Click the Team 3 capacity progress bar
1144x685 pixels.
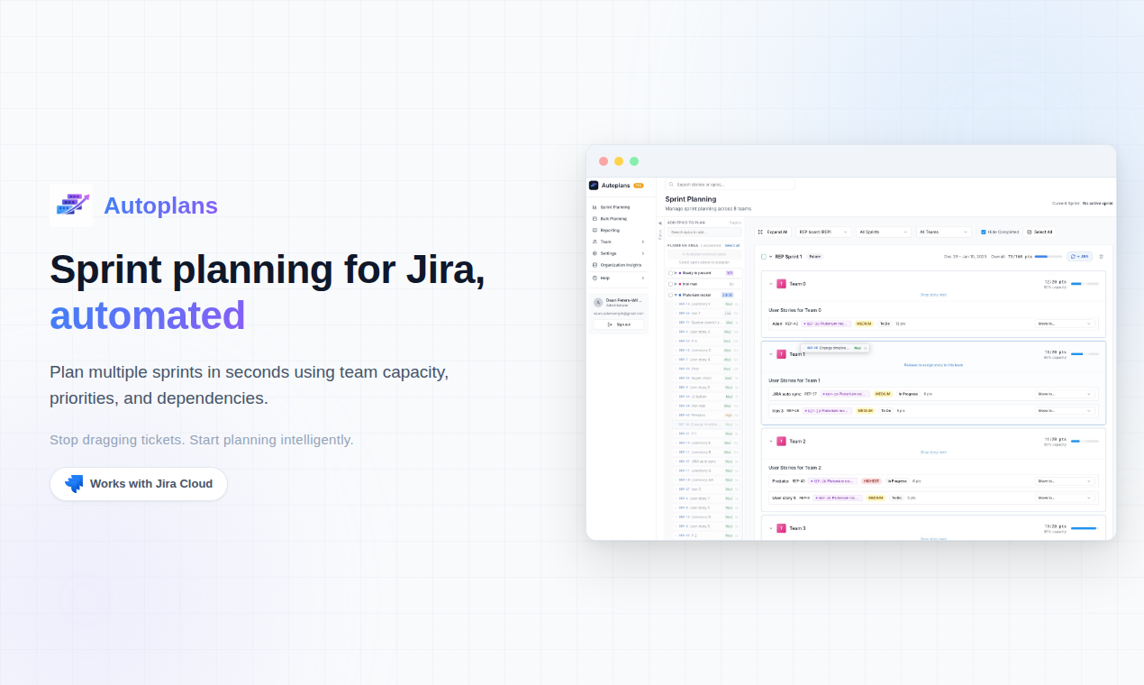click(x=1085, y=528)
